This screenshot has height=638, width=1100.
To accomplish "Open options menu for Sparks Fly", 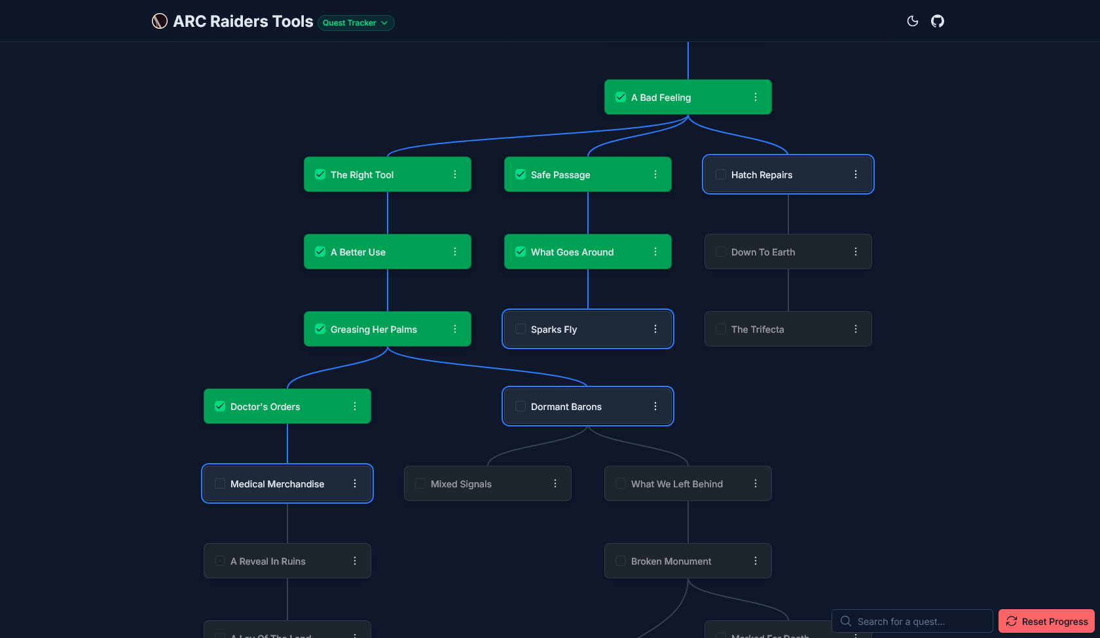I will [655, 329].
